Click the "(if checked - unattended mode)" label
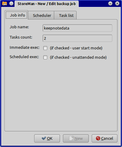122x147 pixels. coord(78,58)
